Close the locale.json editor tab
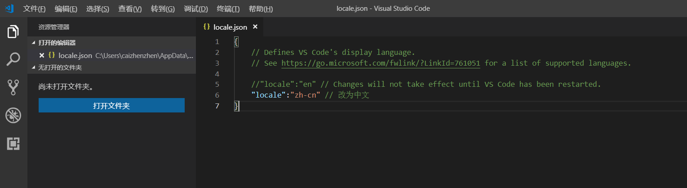This screenshot has height=188, width=687. coord(255,27)
